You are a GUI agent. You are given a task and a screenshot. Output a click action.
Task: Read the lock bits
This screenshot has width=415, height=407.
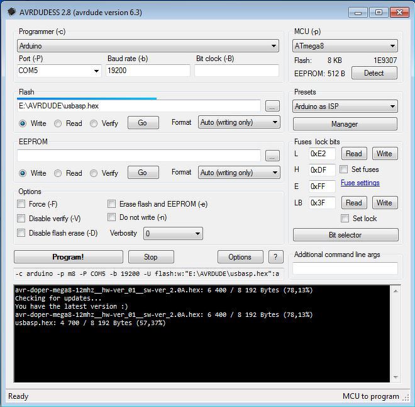click(x=354, y=203)
